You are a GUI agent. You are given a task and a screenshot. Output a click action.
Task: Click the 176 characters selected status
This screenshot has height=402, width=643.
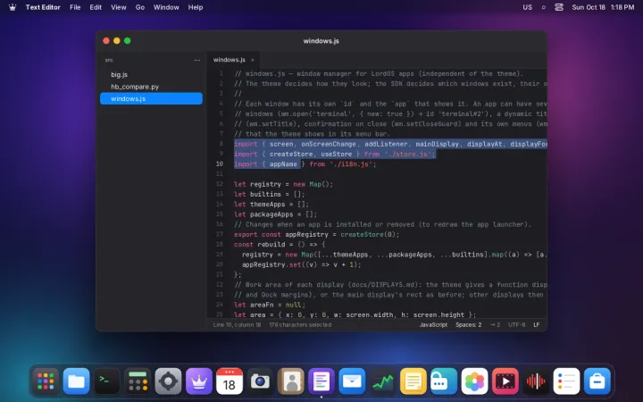point(300,324)
